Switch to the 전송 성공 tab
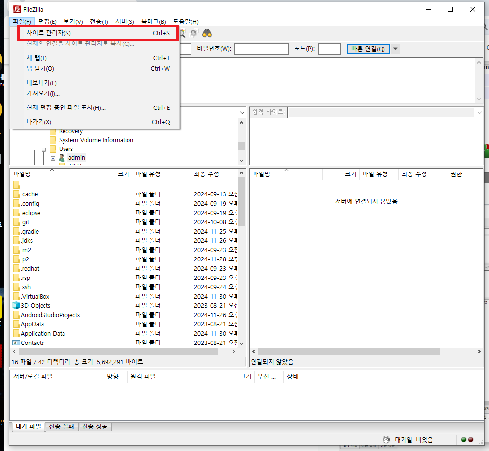 click(x=95, y=427)
